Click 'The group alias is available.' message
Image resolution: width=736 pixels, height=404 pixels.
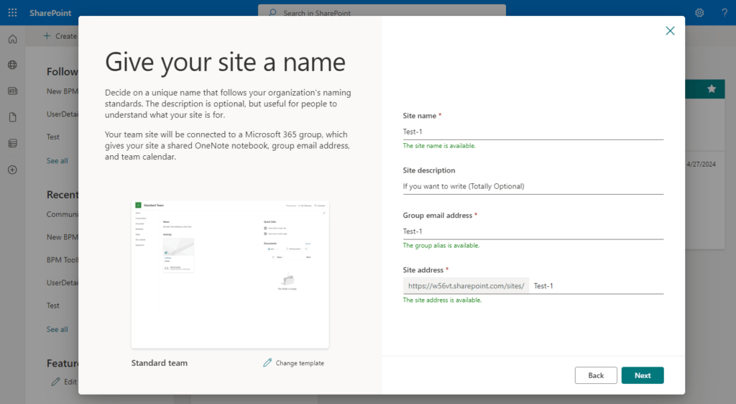[441, 245]
